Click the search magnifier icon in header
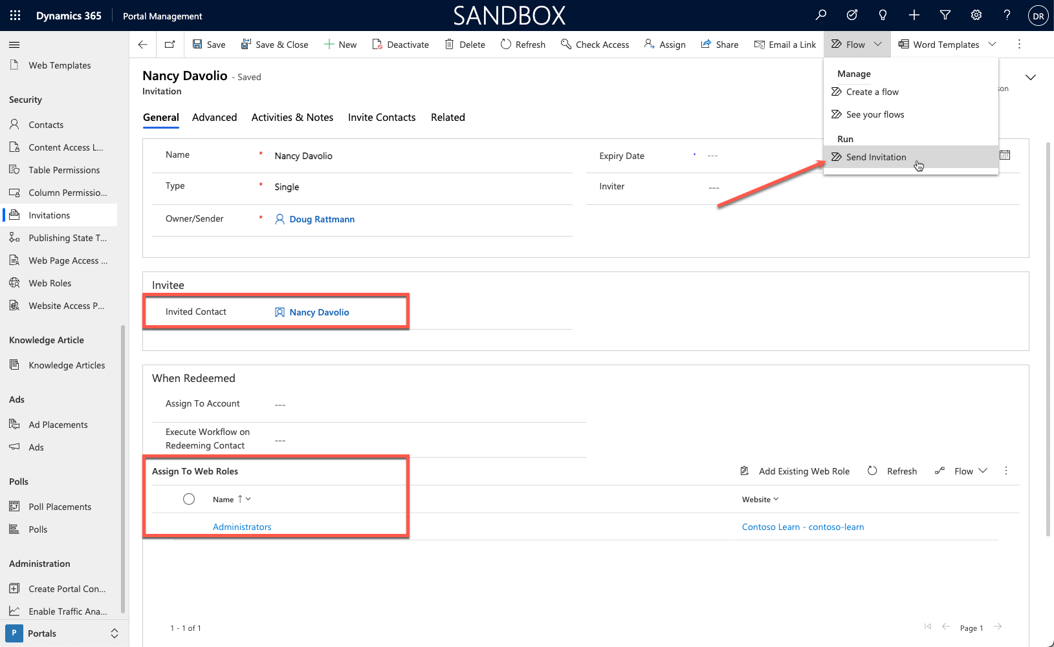 coord(820,16)
